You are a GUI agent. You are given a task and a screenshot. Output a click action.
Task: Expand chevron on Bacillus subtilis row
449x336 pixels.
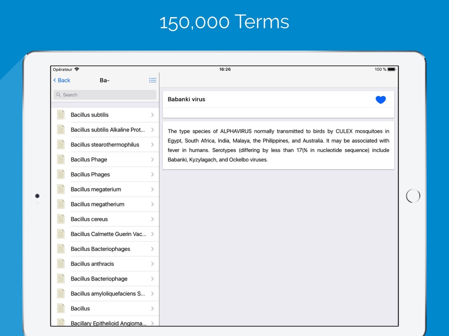153,115
